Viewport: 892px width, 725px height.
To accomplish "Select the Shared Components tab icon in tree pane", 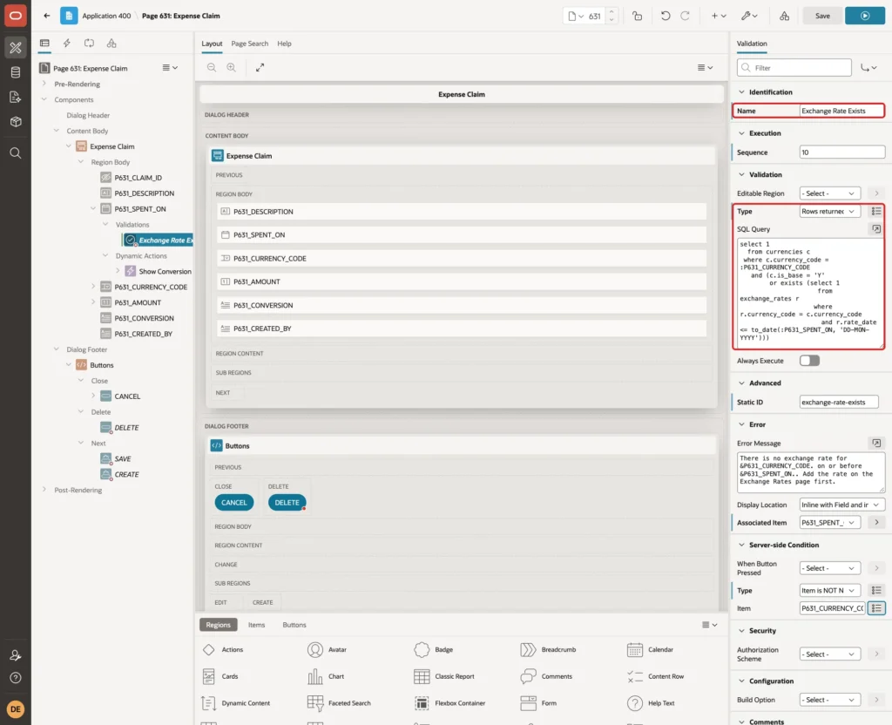I will click(111, 44).
